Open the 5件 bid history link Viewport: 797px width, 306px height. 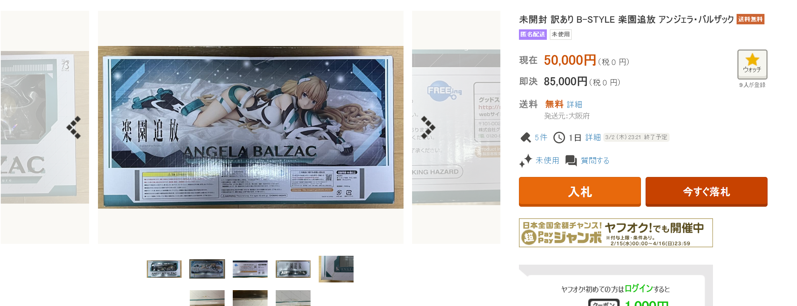pos(541,138)
